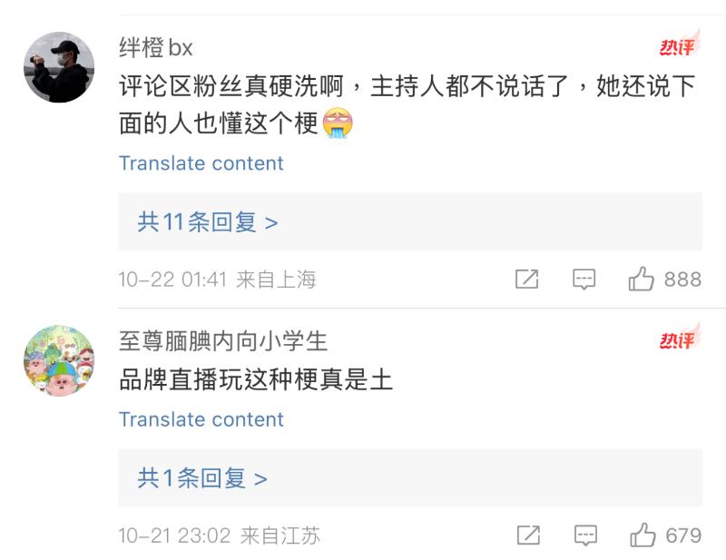Expand the 共11条回复 replies
Image resolution: width=726 pixels, height=560 pixels.
coord(207,221)
